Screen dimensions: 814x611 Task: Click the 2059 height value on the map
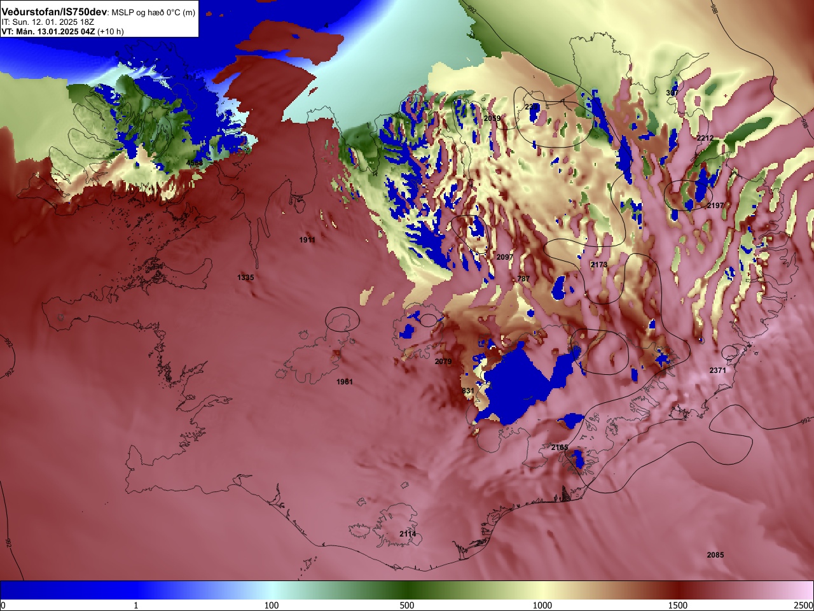click(492, 118)
